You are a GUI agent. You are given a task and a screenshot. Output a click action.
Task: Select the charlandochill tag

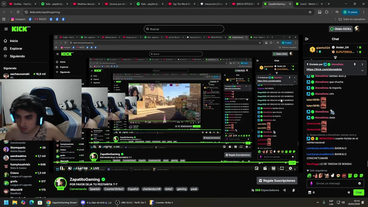(x=152, y=189)
